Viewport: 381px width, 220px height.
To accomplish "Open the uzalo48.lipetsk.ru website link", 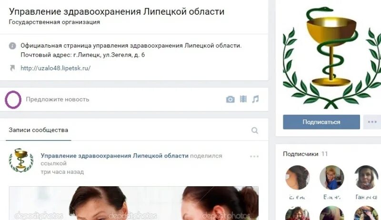I will click(55, 68).
